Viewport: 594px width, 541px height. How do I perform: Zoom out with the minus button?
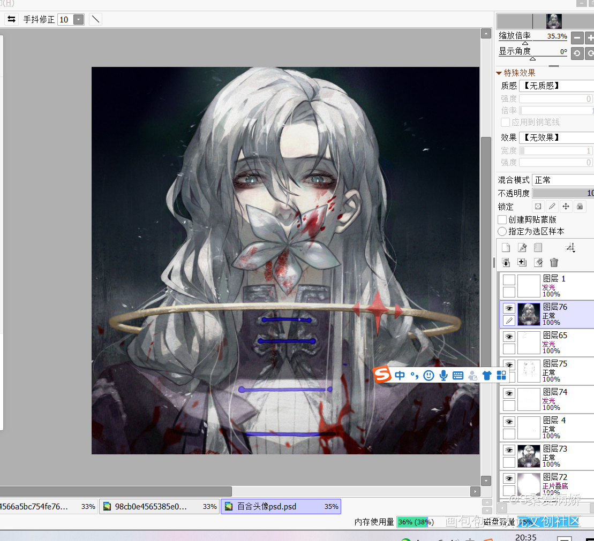[x=577, y=38]
